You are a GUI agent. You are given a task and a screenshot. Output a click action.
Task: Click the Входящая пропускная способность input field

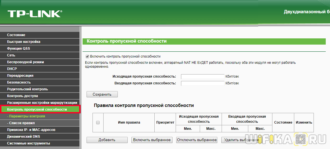[203, 83]
